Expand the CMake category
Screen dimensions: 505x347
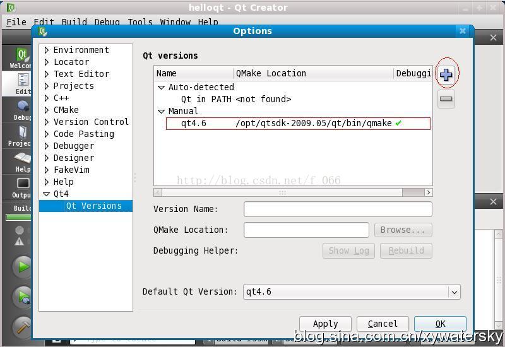(47, 110)
